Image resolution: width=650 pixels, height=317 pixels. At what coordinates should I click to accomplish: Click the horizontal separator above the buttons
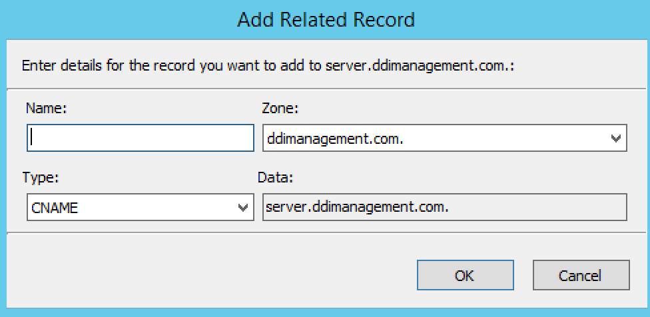pyautogui.click(x=325, y=234)
